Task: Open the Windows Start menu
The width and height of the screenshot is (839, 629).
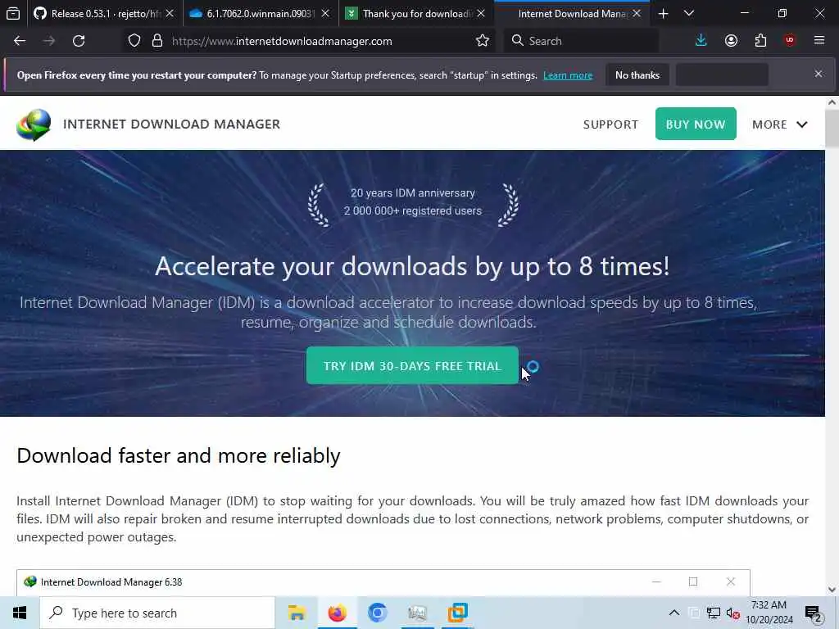Action: click(20, 613)
